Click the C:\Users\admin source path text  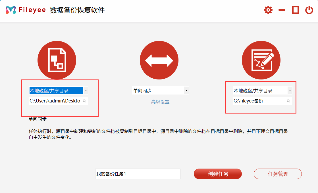click(x=55, y=101)
